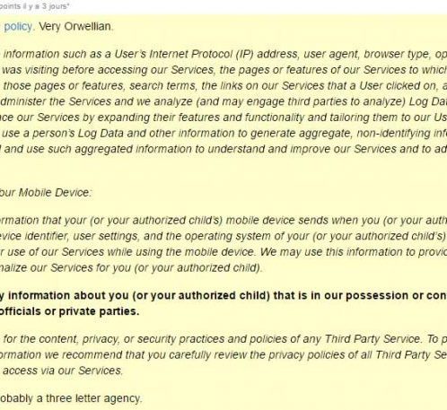Open the blue "policy" hyperlink
Viewport: 447px width, 410px height.
click(x=18, y=27)
